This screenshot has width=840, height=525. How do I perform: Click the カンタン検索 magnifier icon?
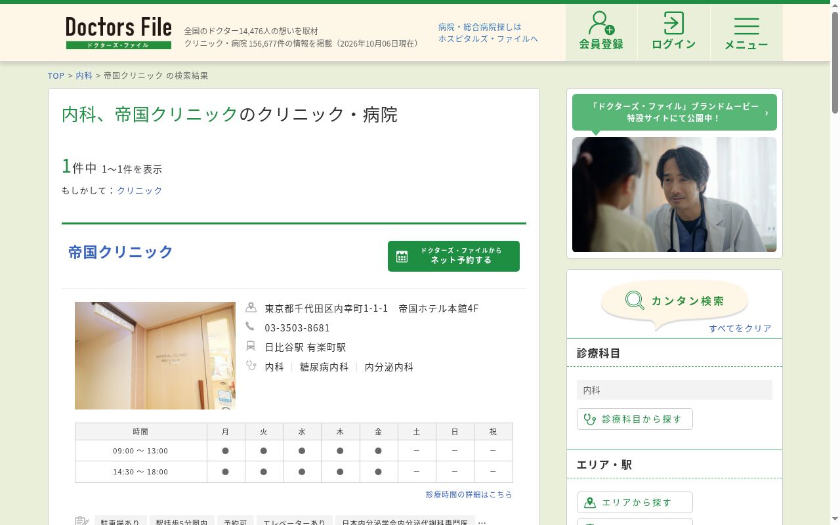tap(635, 301)
